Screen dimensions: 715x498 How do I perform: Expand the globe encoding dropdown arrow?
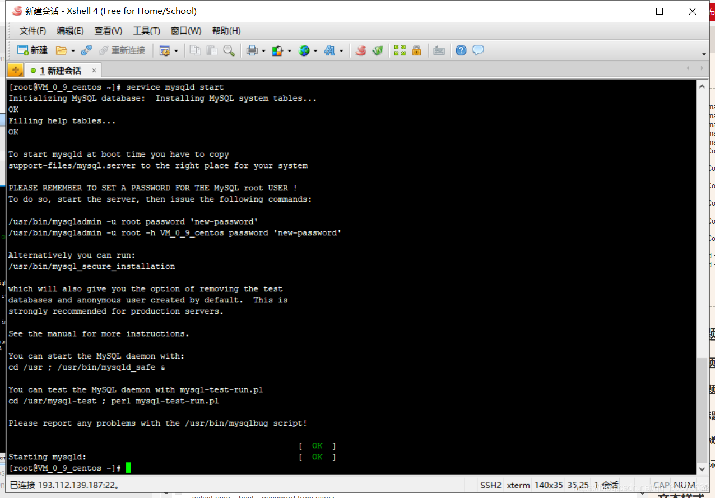click(x=315, y=51)
